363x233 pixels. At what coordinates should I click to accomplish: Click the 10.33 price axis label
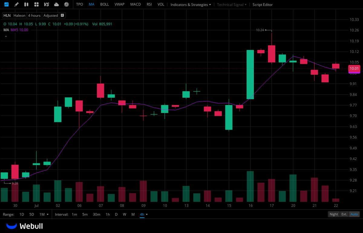click(x=354, y=20)
